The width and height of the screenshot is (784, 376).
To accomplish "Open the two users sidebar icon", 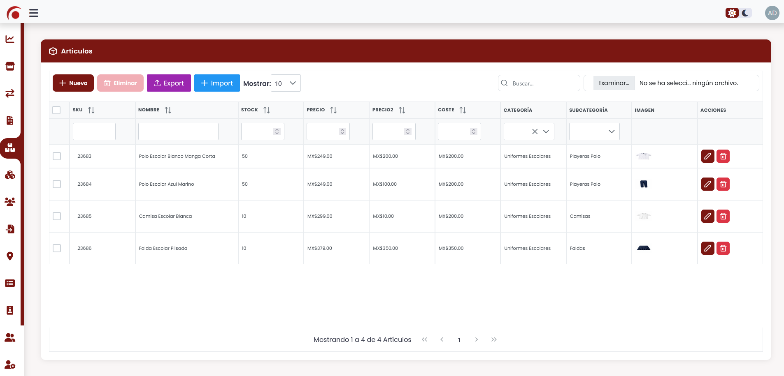I will pyautogui.click(x=10, y=337).
